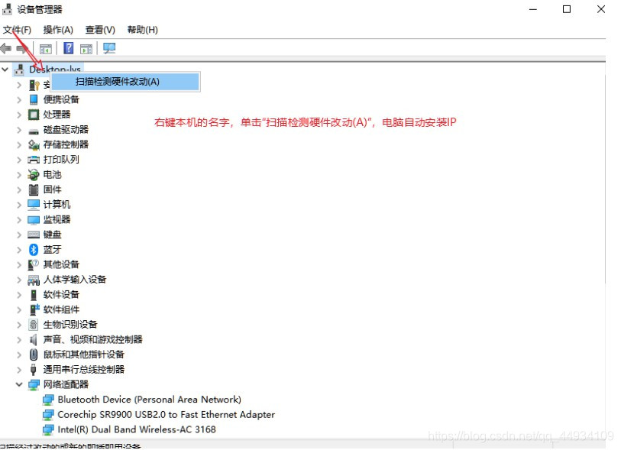The image size is (621, 450).
Task: Expand the 磁盘驱动器 tree node
Action: pos(21,129)
